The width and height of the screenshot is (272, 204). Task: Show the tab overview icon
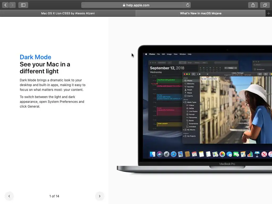[x=265, y=5]
